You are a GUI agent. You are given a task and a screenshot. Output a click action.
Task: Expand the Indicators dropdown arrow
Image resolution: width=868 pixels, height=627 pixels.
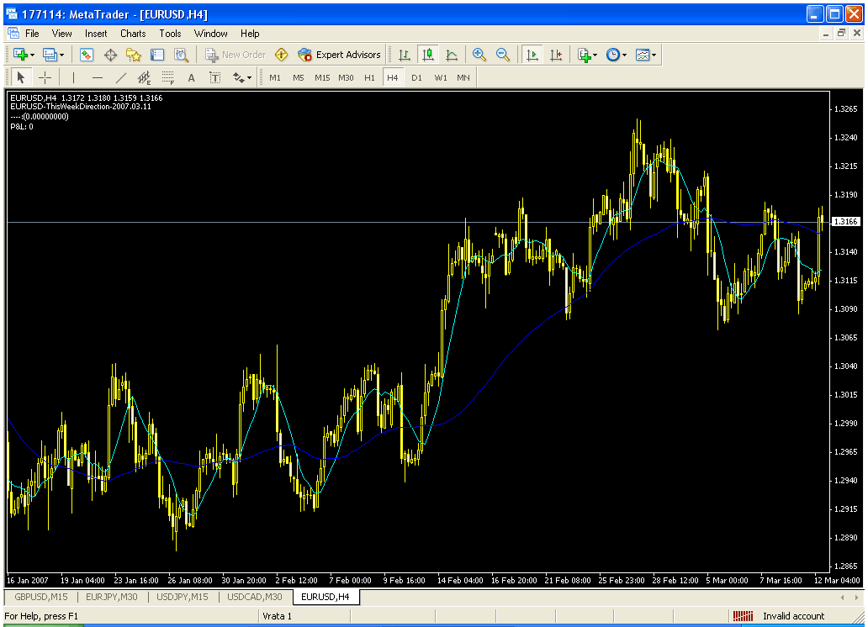pyautogui.click(x=595, y=55)
